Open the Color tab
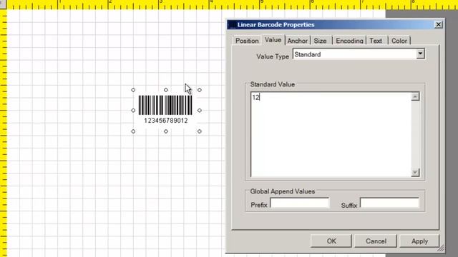The height and width of the screenshot is (257, 458). [x=399, y=41]
